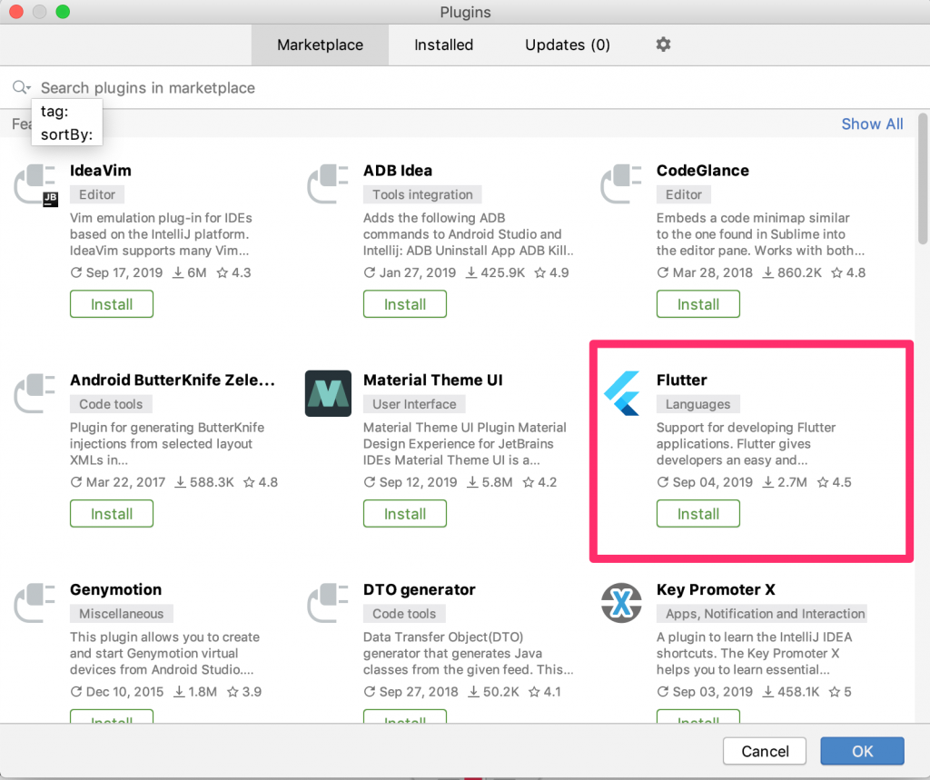Open the Material Theme UI title
This screenshot has height=780, width=930.
(433, 380)
